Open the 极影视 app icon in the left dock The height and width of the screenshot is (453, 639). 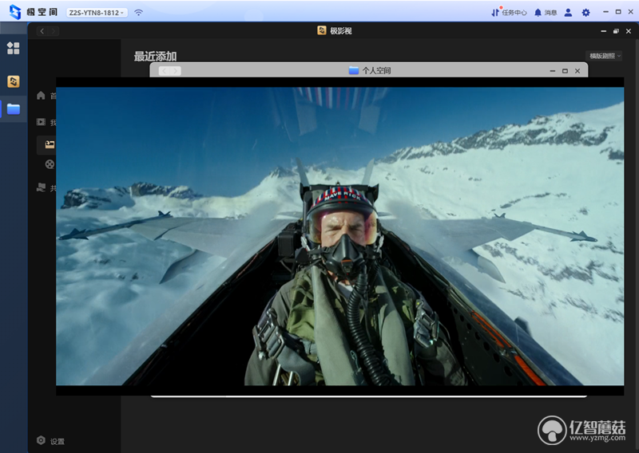click(13, 81)
